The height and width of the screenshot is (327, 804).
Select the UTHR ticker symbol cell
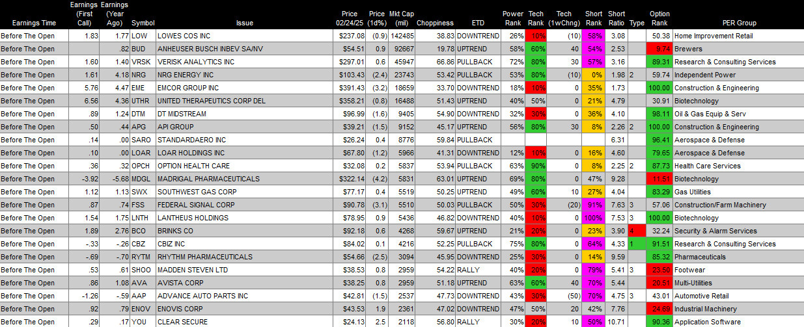coord(143,101)
